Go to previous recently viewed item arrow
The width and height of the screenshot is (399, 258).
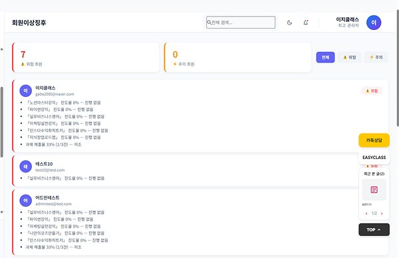366,213
